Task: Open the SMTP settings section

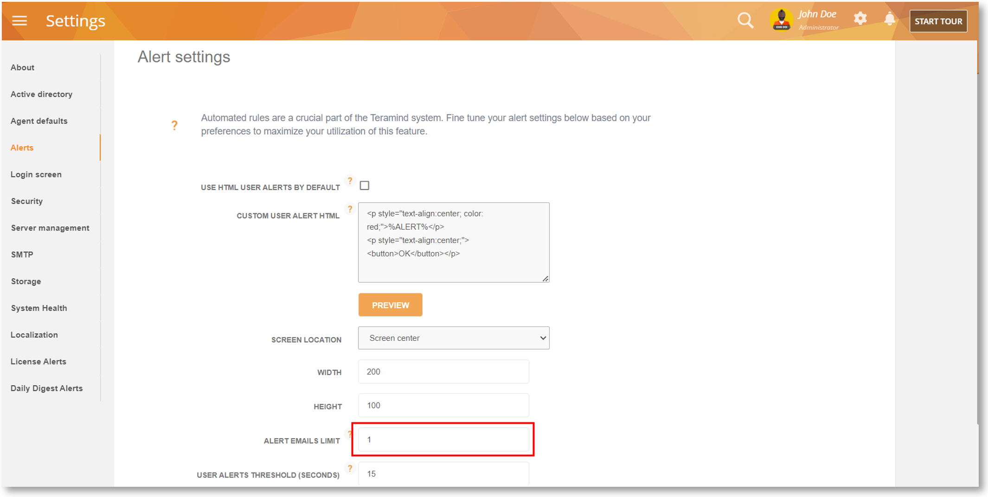Action: tap(22, 255)
